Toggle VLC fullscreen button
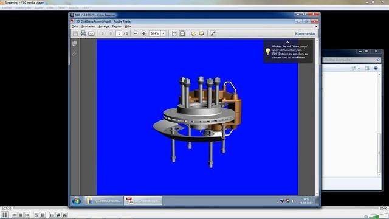The image size is (389, 219). coord(36,215)
